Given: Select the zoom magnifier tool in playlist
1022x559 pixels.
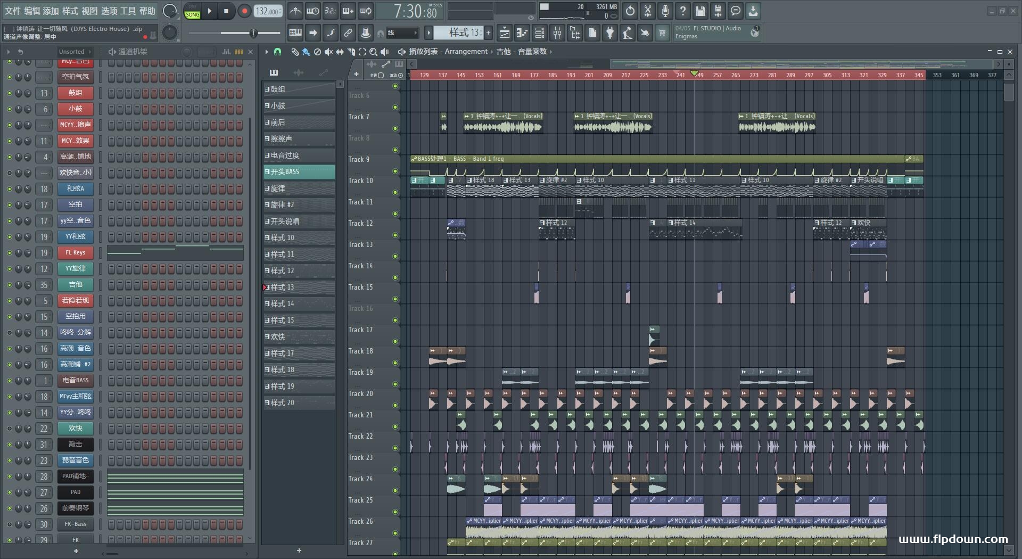Looking at the screenshot, I should point(373,52).
